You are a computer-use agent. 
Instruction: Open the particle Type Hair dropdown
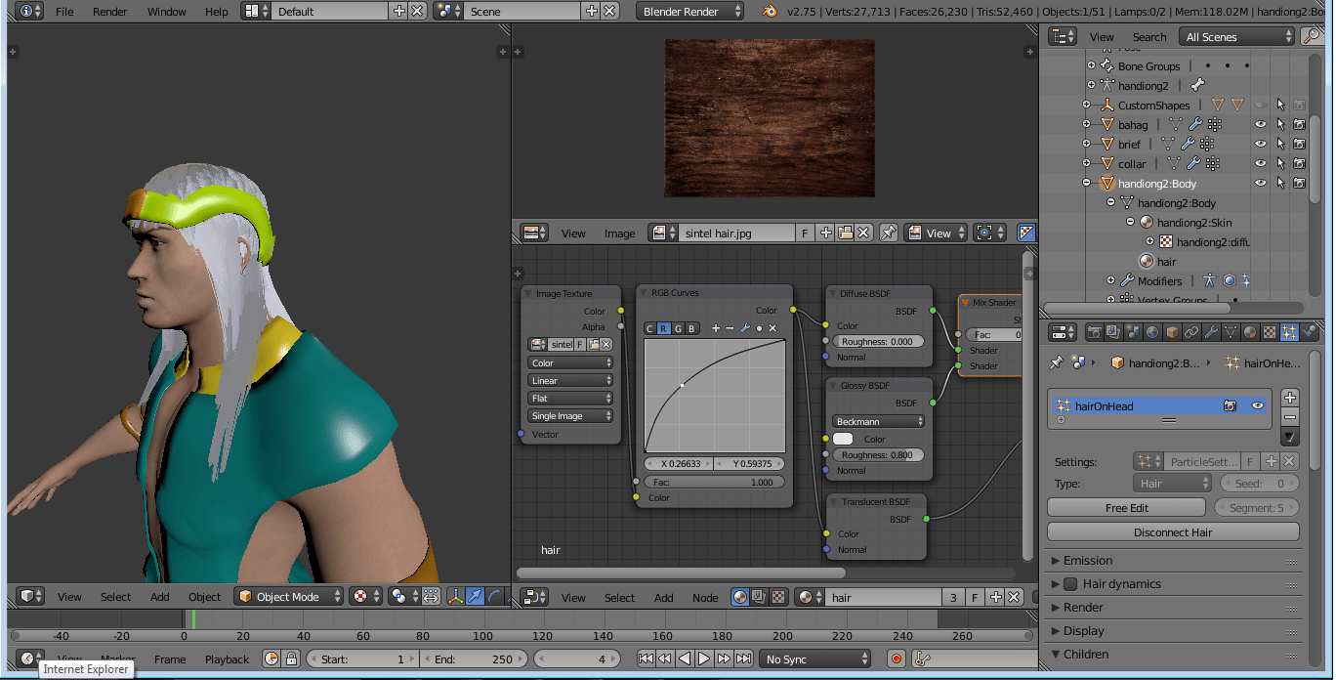point(1173,483)
